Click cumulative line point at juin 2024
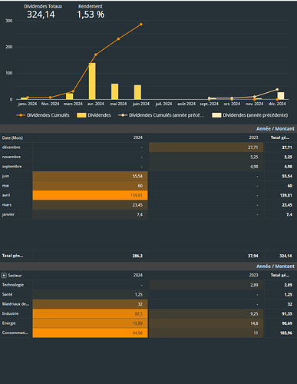 [141, 25]
